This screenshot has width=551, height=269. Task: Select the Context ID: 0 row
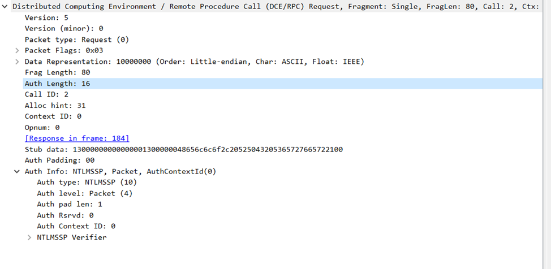(53, 116)
